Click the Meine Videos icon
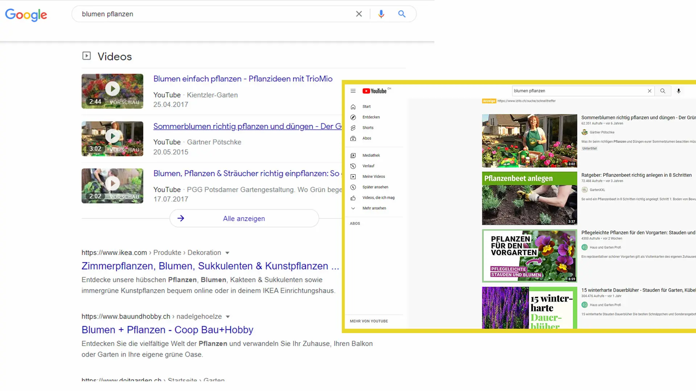This screenshot has height=391, width=696. 353,177
